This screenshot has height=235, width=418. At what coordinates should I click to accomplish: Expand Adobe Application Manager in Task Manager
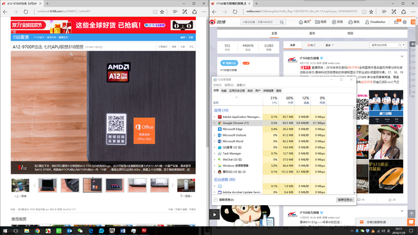tap(215, 117)
